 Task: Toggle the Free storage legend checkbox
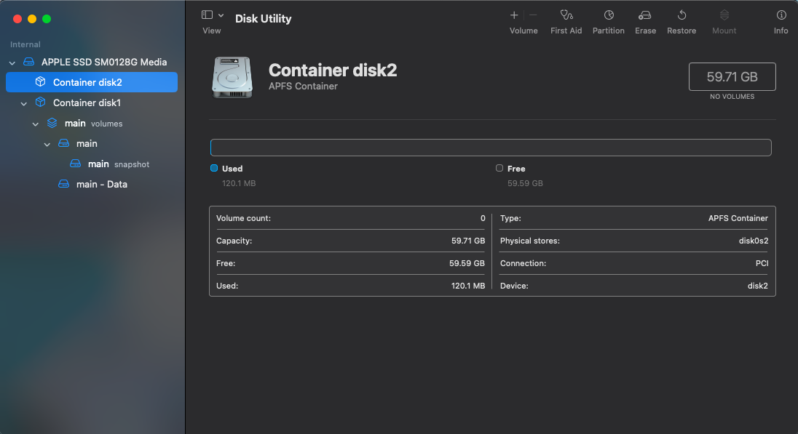coord(499,168)
